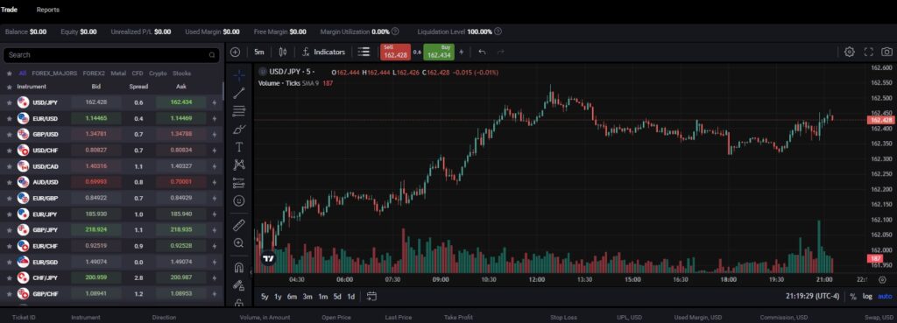Click the instrument Search field
The image size is (897, 323).
[111, 55]
